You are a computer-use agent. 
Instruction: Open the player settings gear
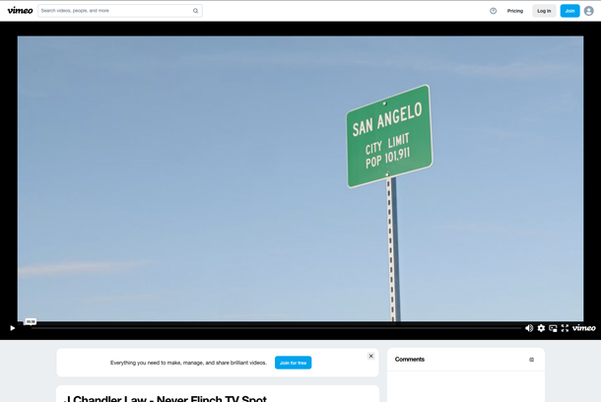pyautogui.click(x=541, y=328)
